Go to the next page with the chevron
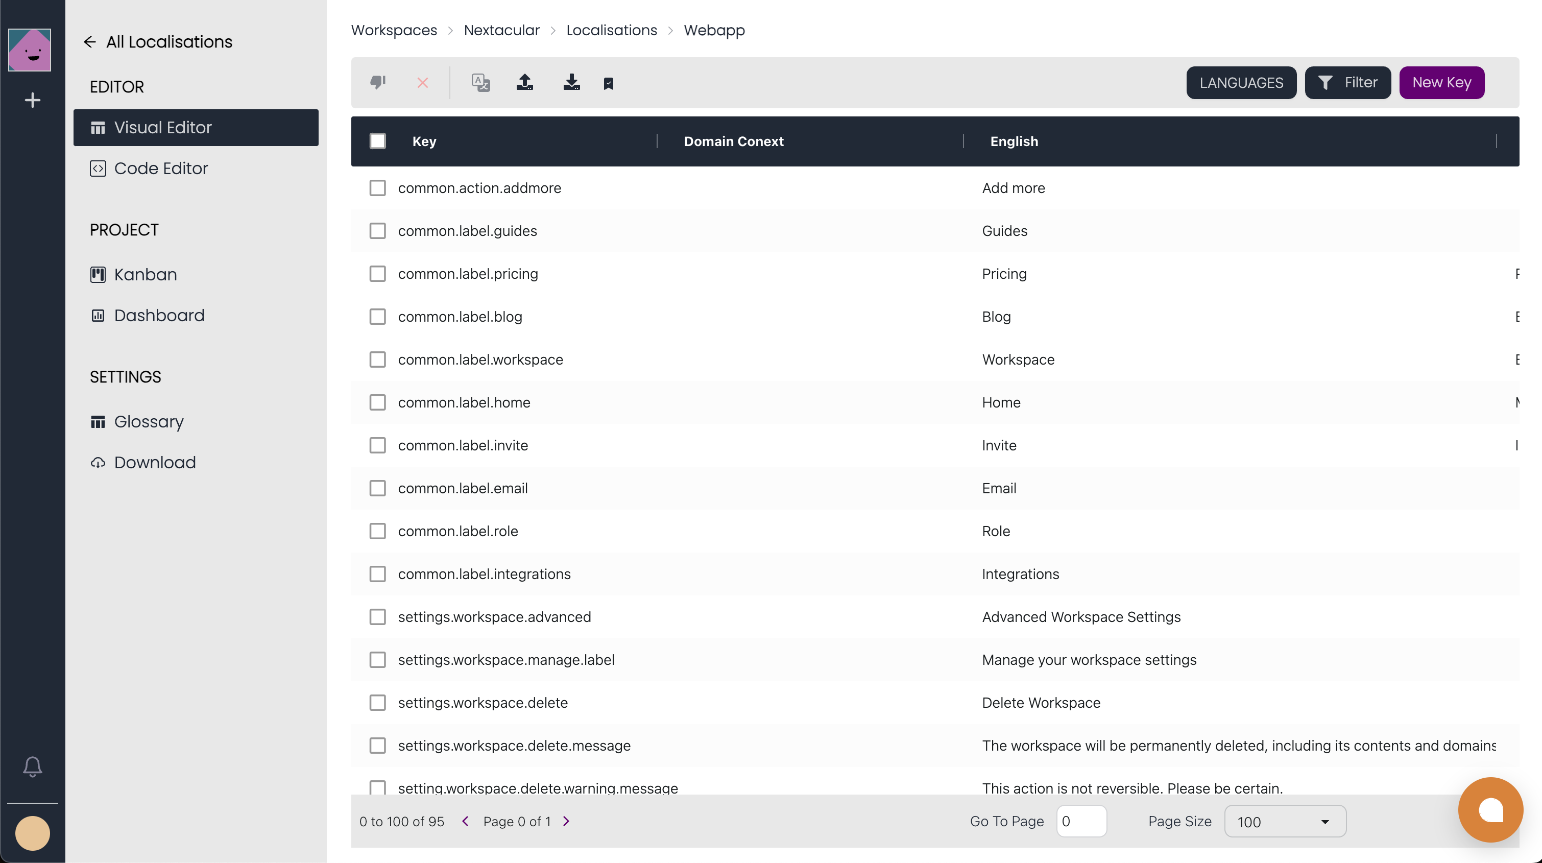The image size is (1542, 863). [566, 821]
